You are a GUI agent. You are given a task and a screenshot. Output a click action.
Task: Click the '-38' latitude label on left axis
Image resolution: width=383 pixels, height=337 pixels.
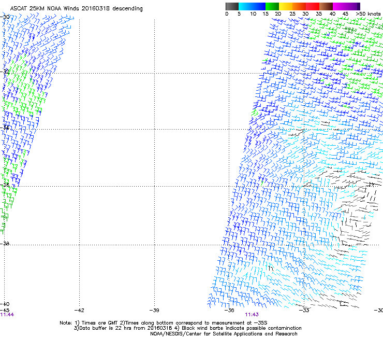pos(5,244)
